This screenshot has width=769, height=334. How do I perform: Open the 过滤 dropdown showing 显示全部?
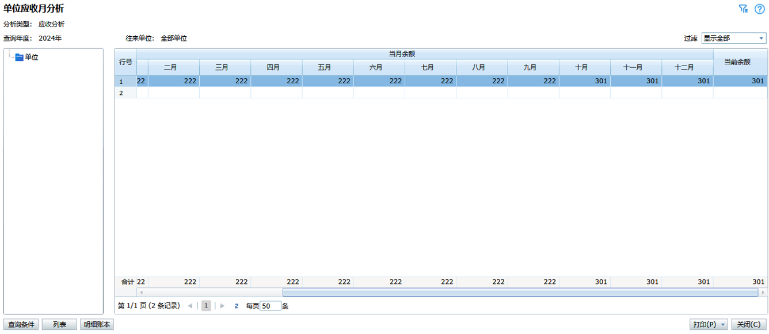point(734,39)
